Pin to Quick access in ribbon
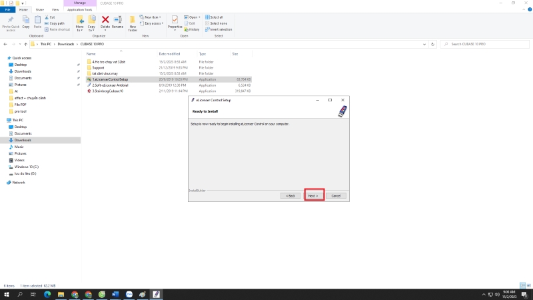 (x=11, y=23)
